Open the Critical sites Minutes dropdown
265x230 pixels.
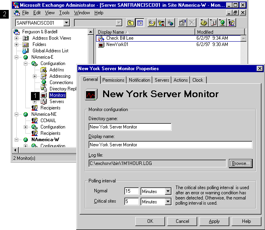pyautogui.click(x=168, y=201)
